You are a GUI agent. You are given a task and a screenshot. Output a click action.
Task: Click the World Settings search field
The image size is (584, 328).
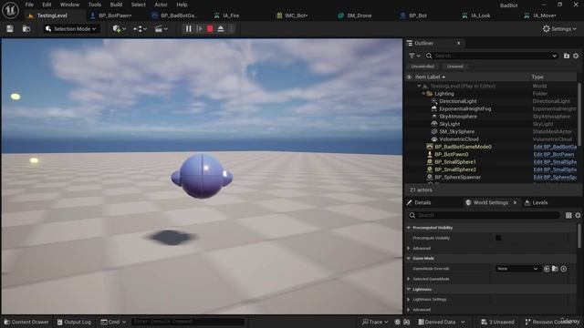[485, 215]
